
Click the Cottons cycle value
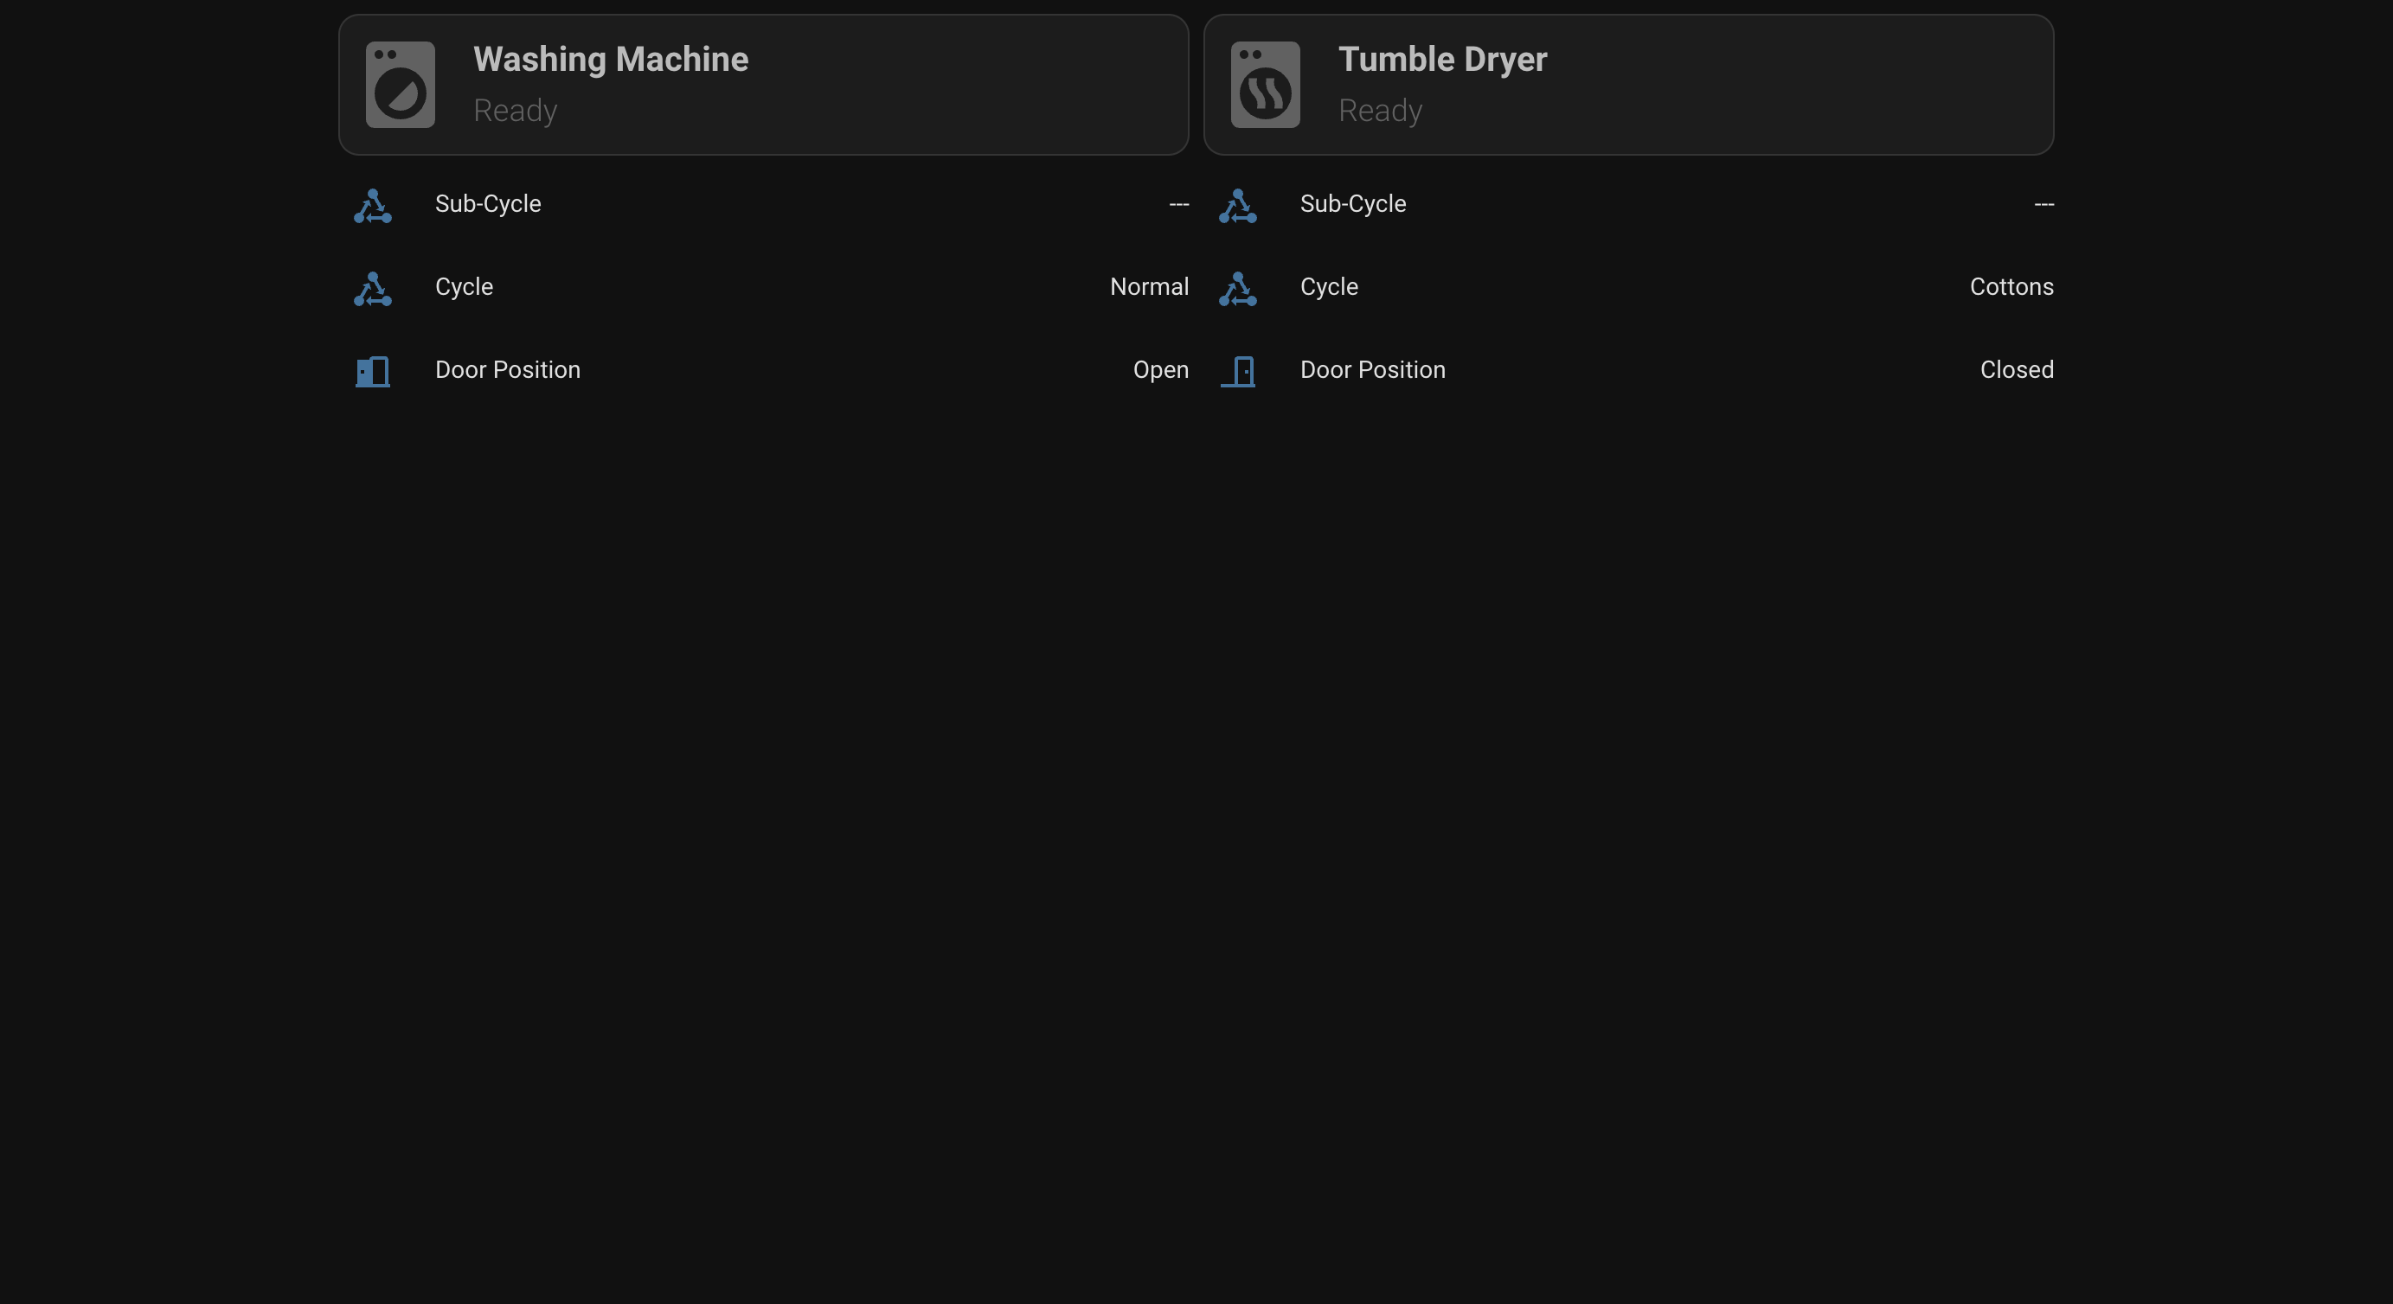(x=2011, y=287)
